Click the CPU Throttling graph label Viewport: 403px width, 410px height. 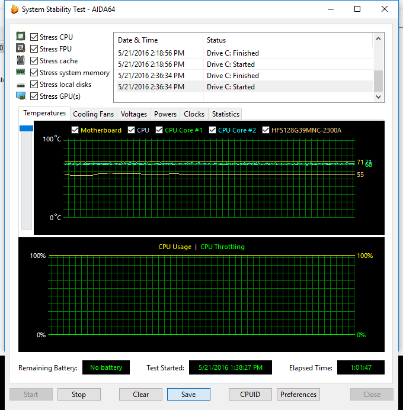[x=222, y=247]
